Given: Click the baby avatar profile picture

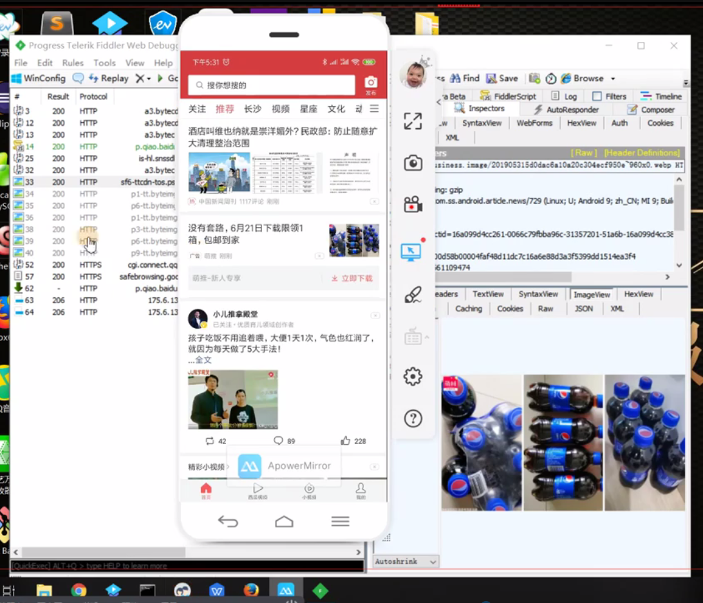Looking at the screenshot, I should [413, 75].
